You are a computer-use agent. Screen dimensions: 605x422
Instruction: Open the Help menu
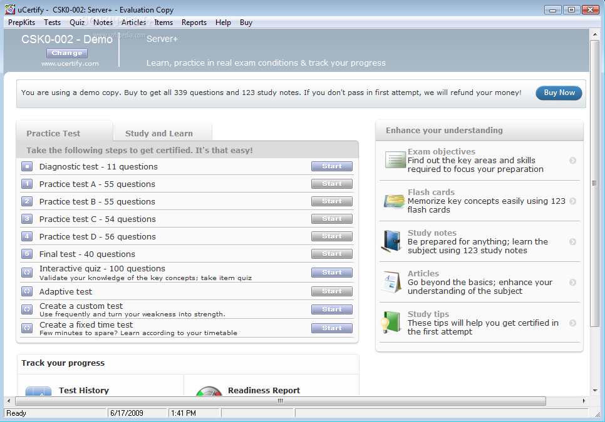pyautogui.click(x=223, y=23)
